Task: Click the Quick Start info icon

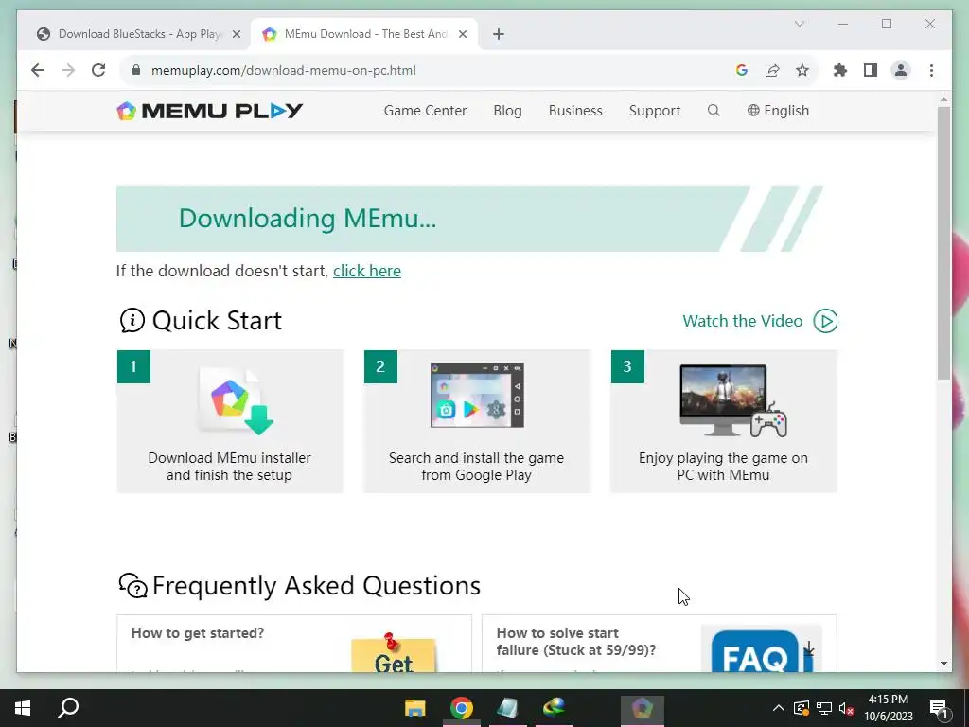Action: pos(132,320)
